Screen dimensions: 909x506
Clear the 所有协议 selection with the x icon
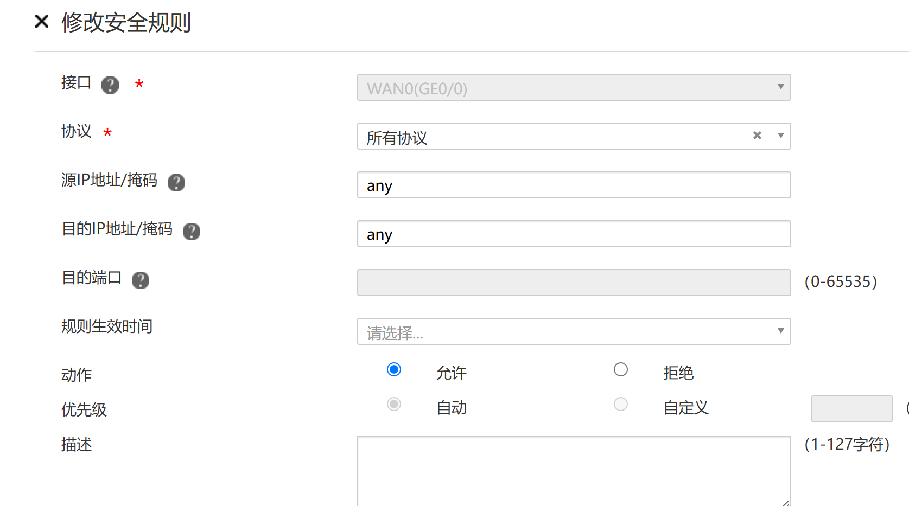(x=757, y=136)
